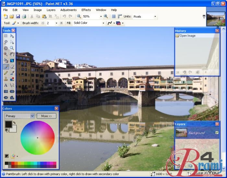This screenshot has width=227, height=178.
Task: Click the primary black color swatch
Action: tap(8, 124)
